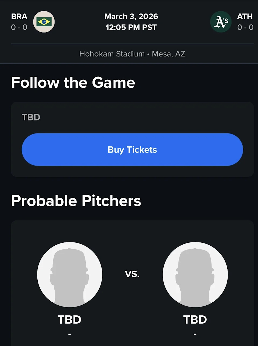
Task: Tap the March 3, 2026 game date
Action: tap(131, 16)
